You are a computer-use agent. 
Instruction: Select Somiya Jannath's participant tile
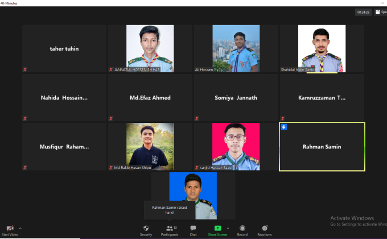pyautogui.click(x=236, y=97)
